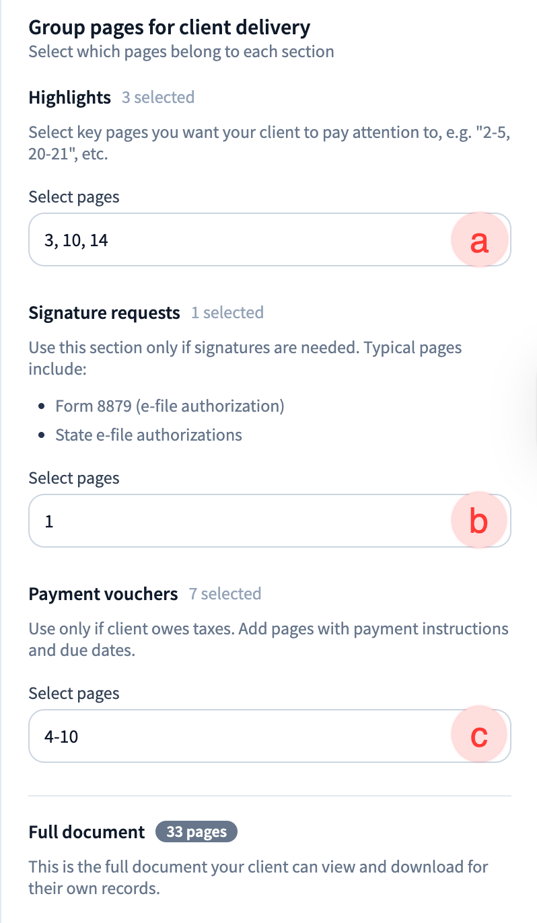Focus the Payment vouchers input showing '4-10'
Viewport: 537px width, 923px height.
[x=236, y=736]
